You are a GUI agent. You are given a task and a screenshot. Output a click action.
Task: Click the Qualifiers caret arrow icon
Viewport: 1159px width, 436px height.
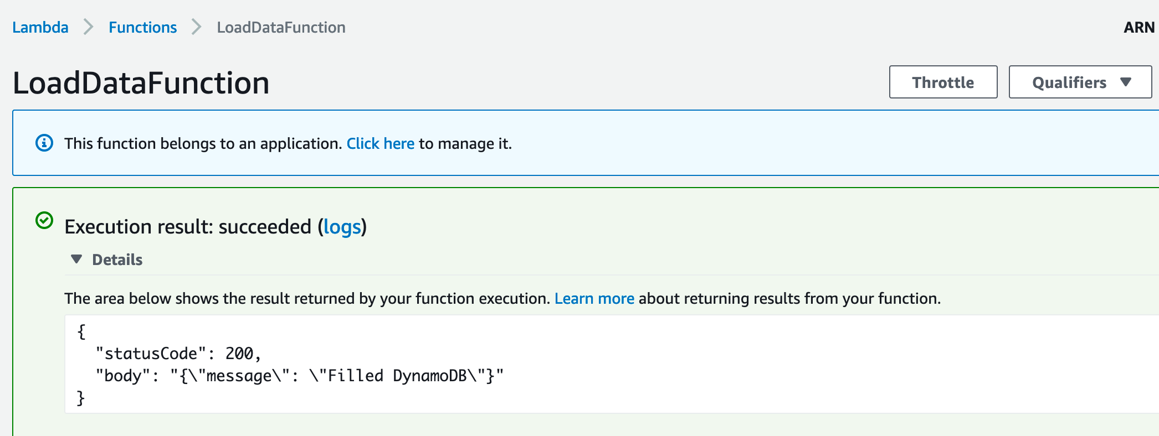(x=1125, y=82)
